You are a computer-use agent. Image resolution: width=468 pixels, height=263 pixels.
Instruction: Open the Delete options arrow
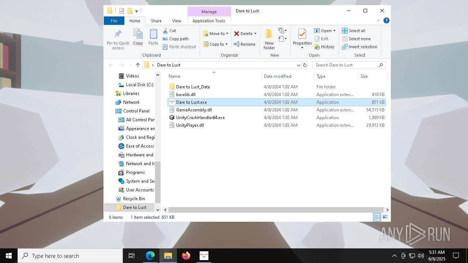coord(255,34)
